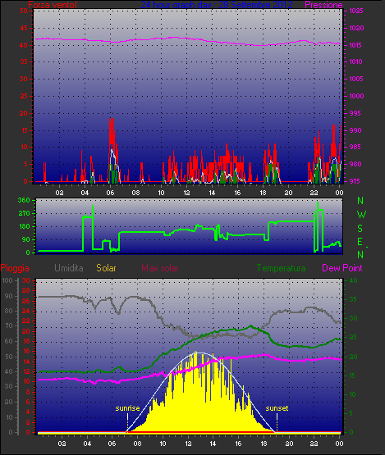Click the E wind direction letter
The height and width of the screenshot is (455, 385).
pyautogui.click(x=360, y=242)
